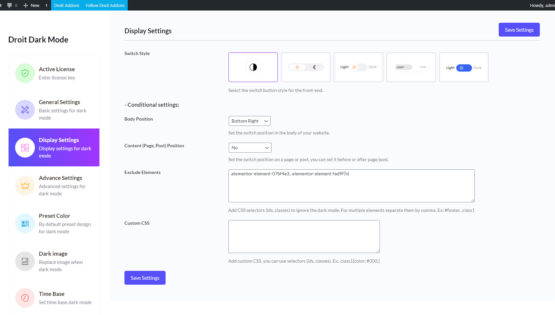Click inside the Custom CSS textarea
The image size is (555, 315).
(x=304, y=237)
